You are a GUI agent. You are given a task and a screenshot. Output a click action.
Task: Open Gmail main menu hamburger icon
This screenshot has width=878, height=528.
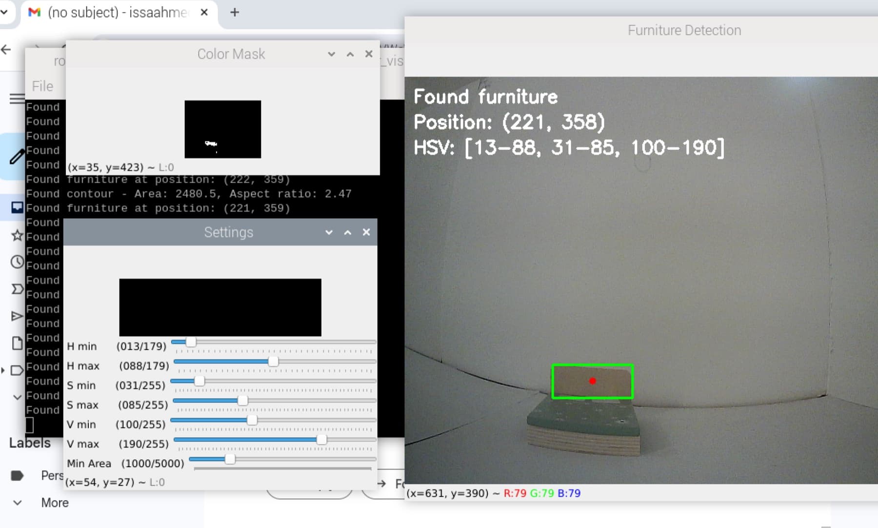[17, 99]
